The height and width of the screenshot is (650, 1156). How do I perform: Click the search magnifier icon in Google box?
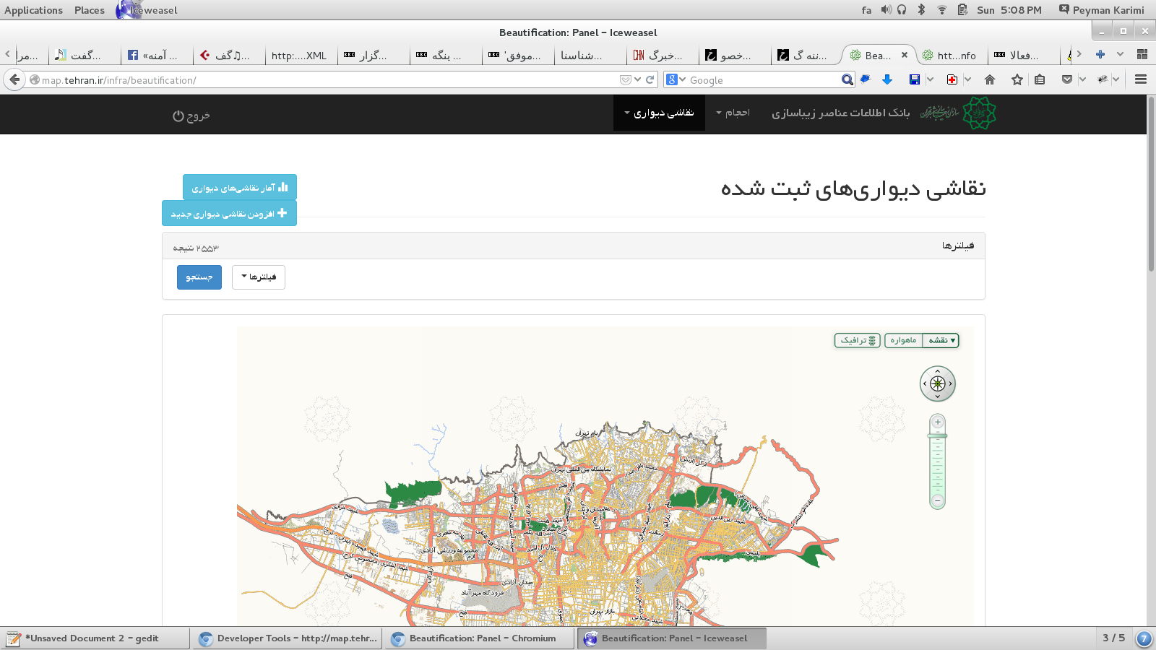[x=847, y=80]
